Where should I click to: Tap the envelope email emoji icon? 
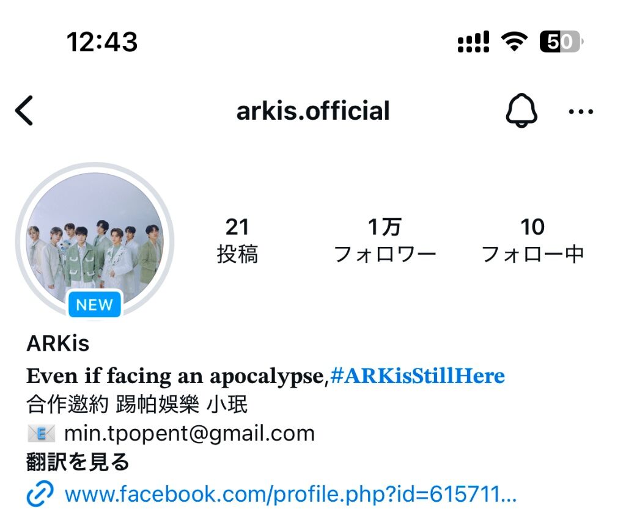point(41,433)
